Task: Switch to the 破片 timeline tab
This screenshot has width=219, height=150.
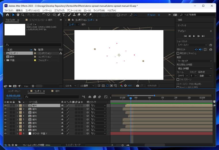Action: [57, 91]
